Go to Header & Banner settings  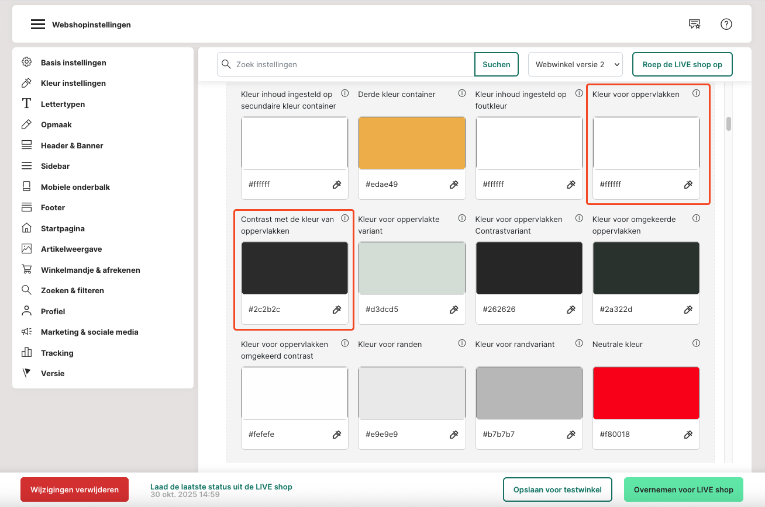coord(72,145)
